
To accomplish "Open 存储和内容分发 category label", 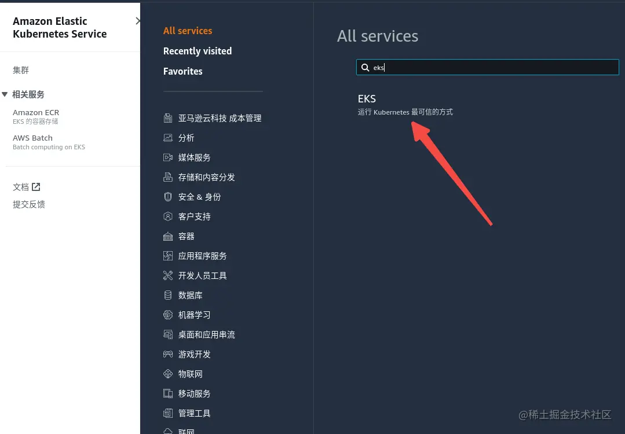I will (206, 177).
